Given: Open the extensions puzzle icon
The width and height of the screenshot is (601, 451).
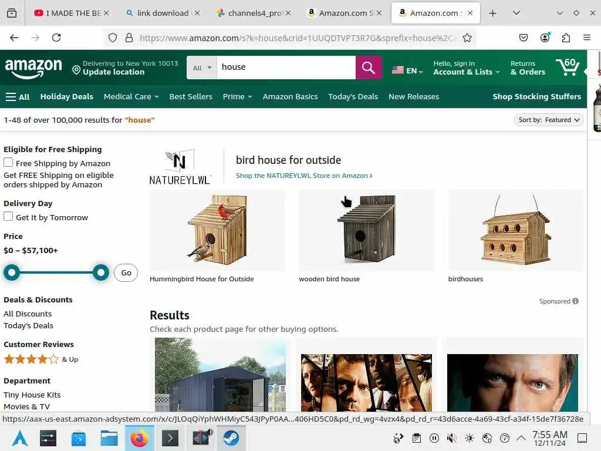Looking at the screenshot, I should tap(566, 38).
